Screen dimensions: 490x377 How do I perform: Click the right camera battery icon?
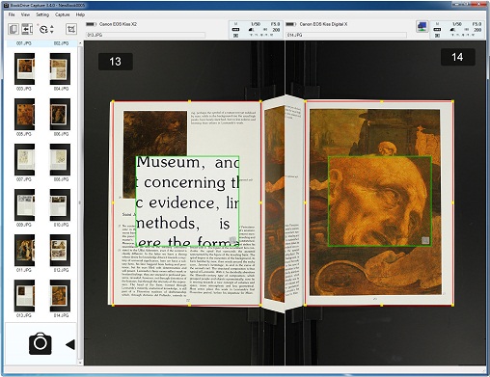click(x=291, y=24)
